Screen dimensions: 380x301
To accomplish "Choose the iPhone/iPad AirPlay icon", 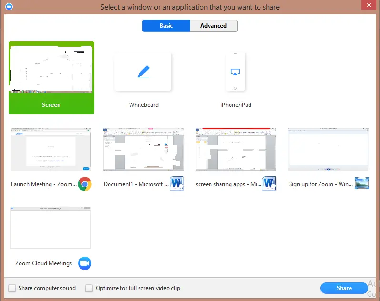I will [235, 72].
